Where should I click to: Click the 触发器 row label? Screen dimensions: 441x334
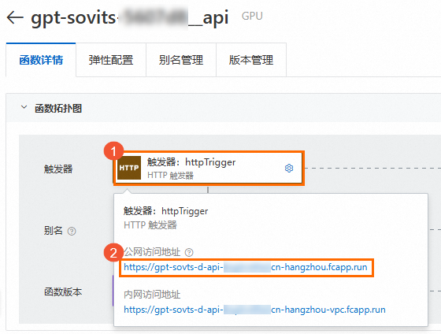point(58,169)
